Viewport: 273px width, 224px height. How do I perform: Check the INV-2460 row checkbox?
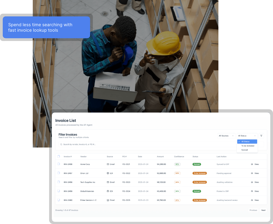(x=59, y=200)
